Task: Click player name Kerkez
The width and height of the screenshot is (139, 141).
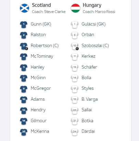Action: pos(88,56)
